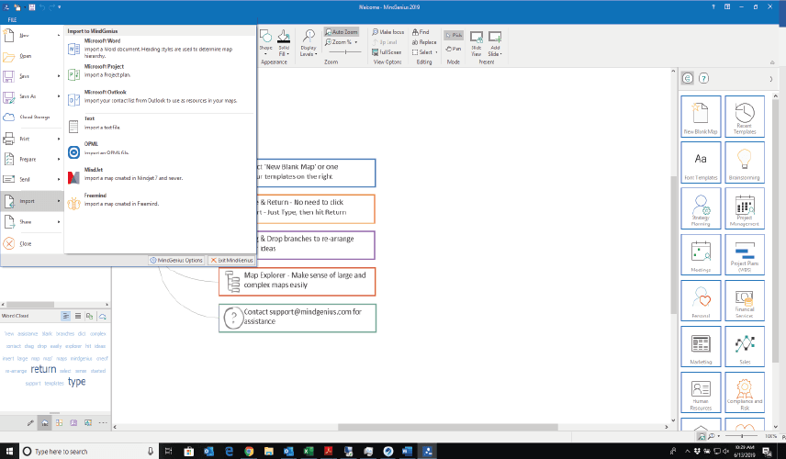Import an OPML file
Image resolution: width=786 pixels, height=459 pixels.
pyautogui.click(x=161, y=151)
